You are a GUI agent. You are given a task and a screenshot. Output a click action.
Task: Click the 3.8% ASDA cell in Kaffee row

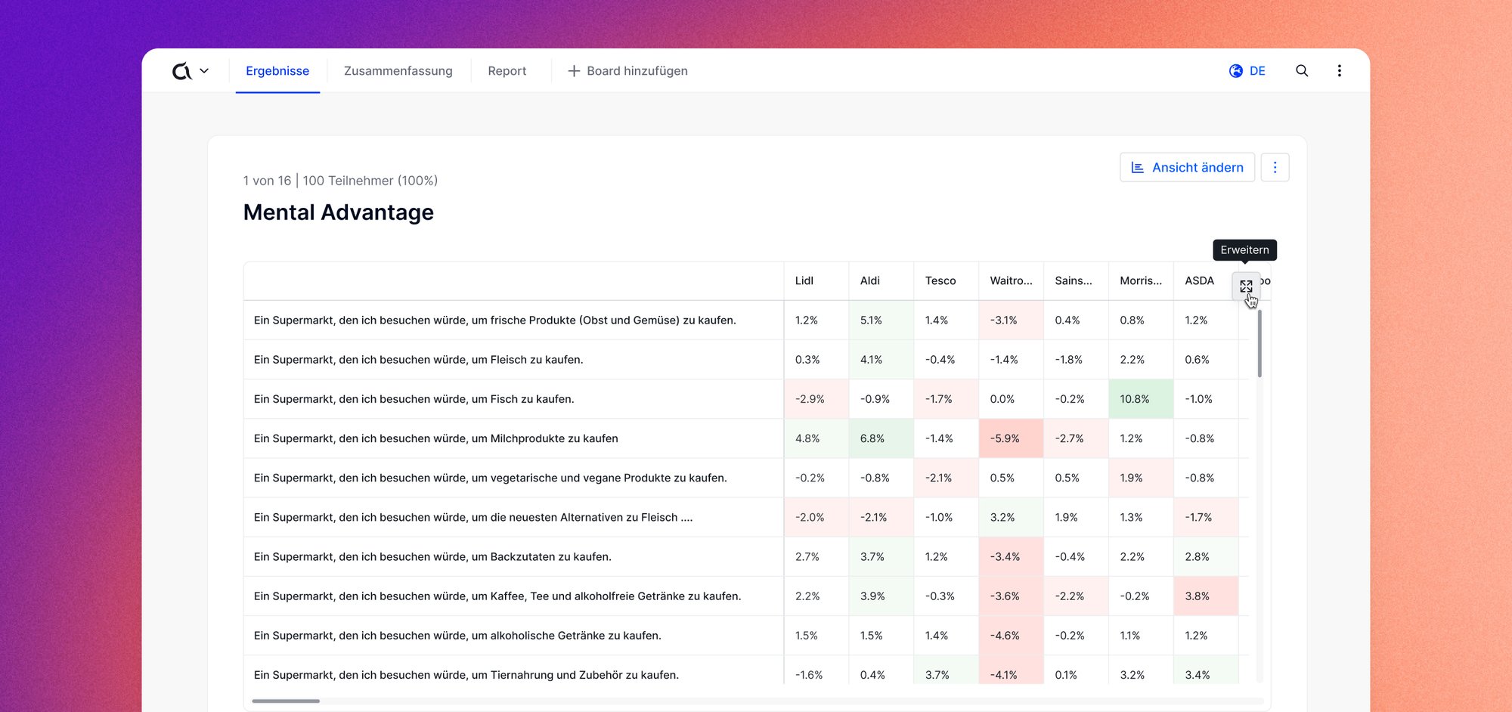click(1207, 596)
